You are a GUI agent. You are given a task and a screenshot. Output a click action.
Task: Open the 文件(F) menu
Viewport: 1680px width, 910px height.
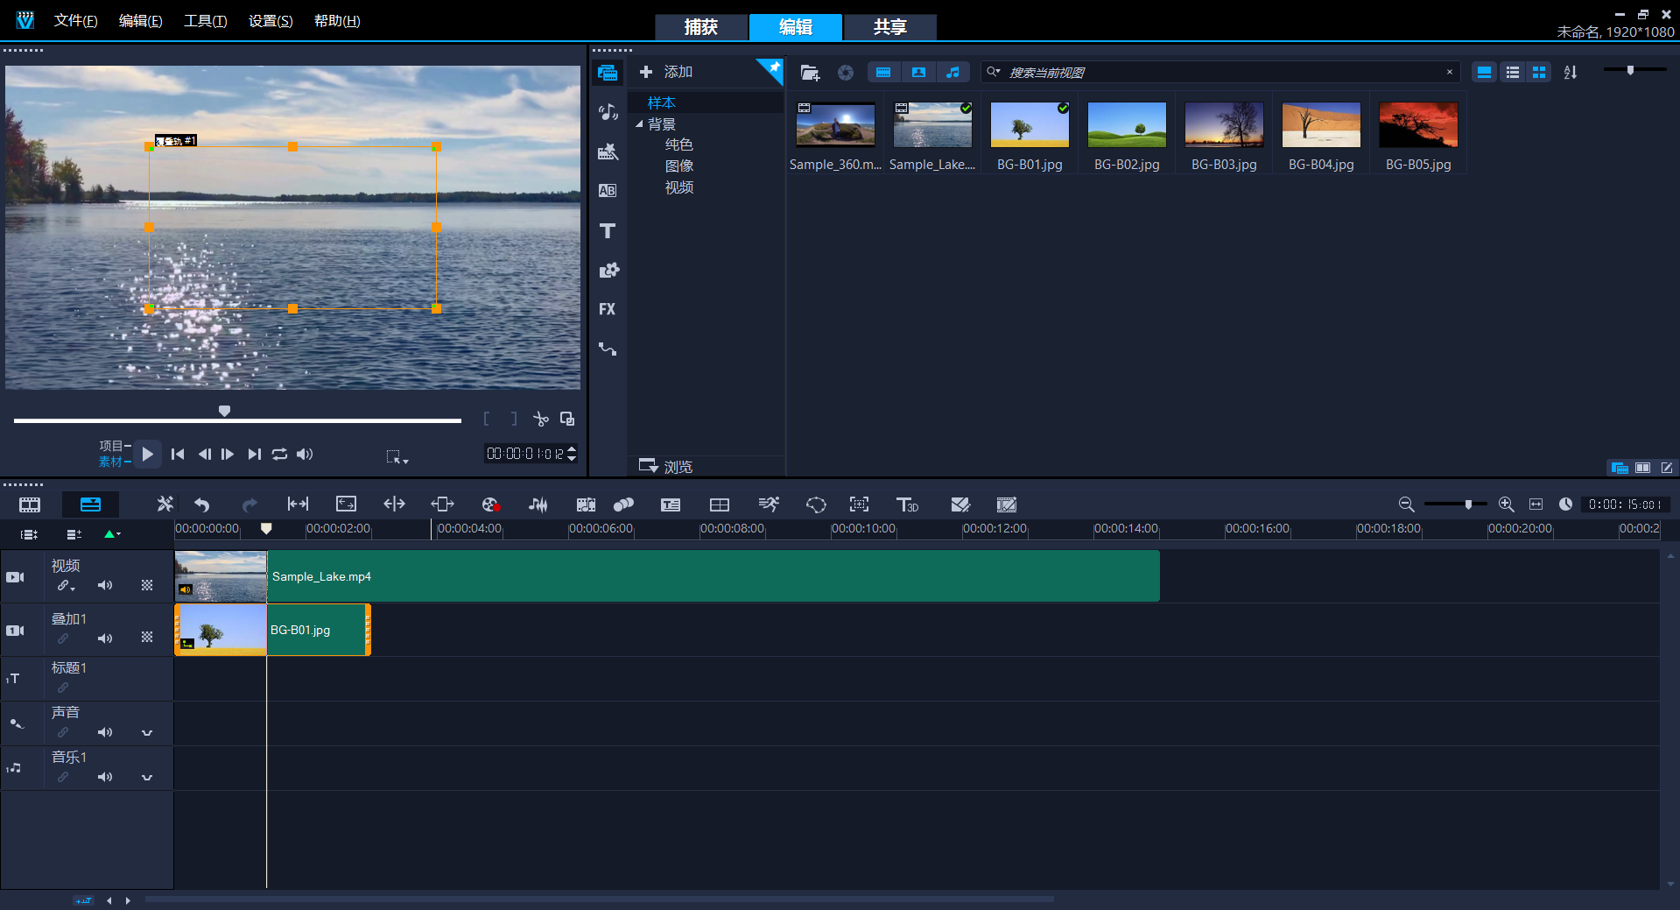(x=75, y=20)
